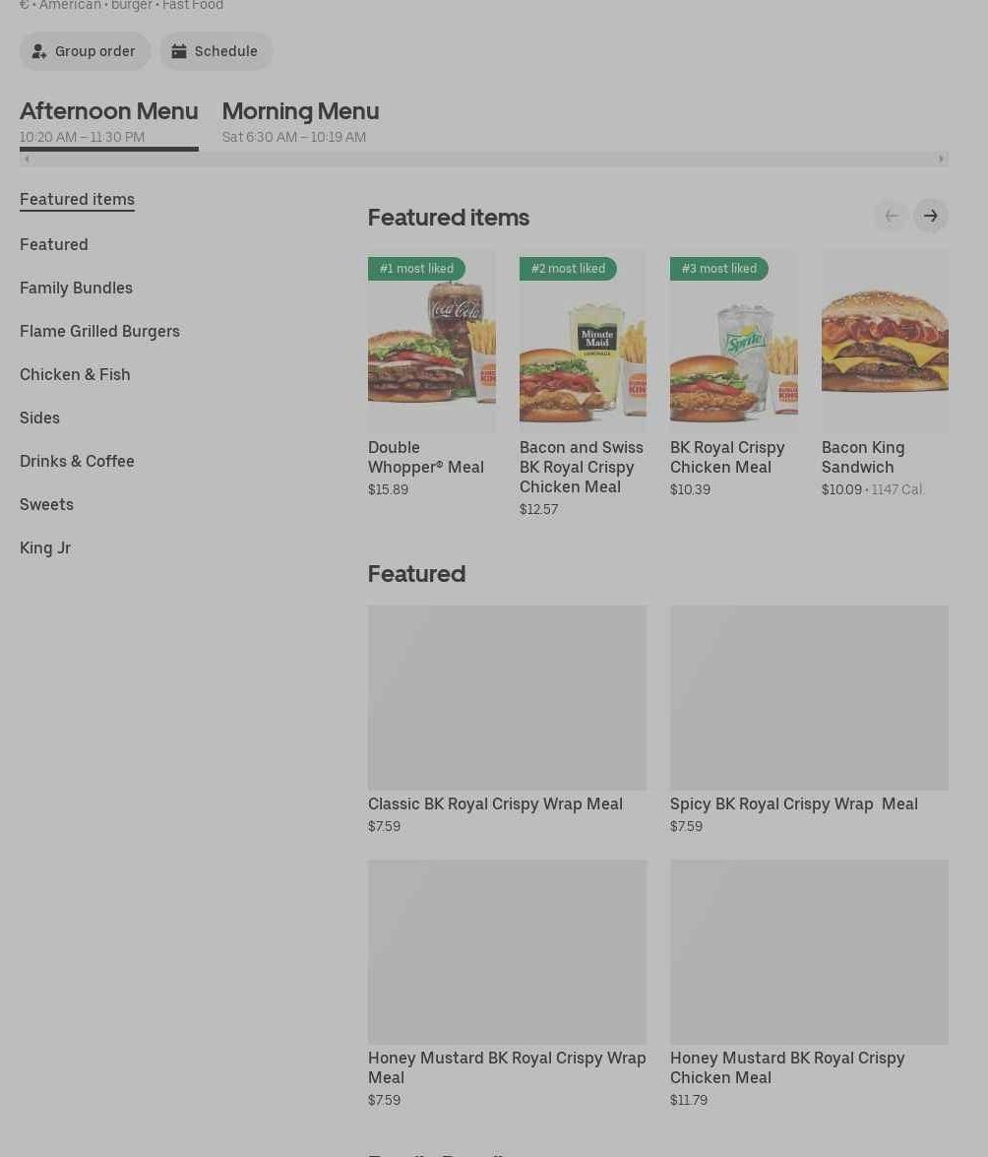Open the Double Whopper Meal image
This screenshot has width=988, height=1157.
point(431,341)
